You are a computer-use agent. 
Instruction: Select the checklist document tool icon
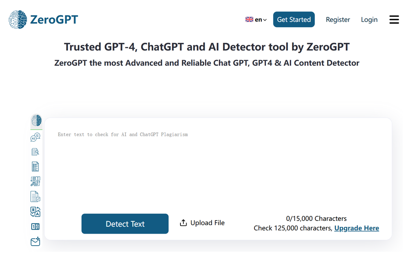[36, 167]
